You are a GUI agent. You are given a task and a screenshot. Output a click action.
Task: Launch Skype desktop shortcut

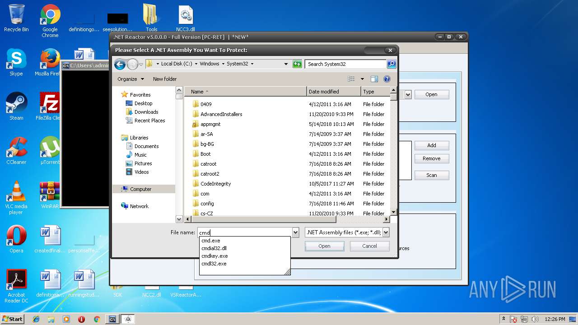tap(16, 63)
